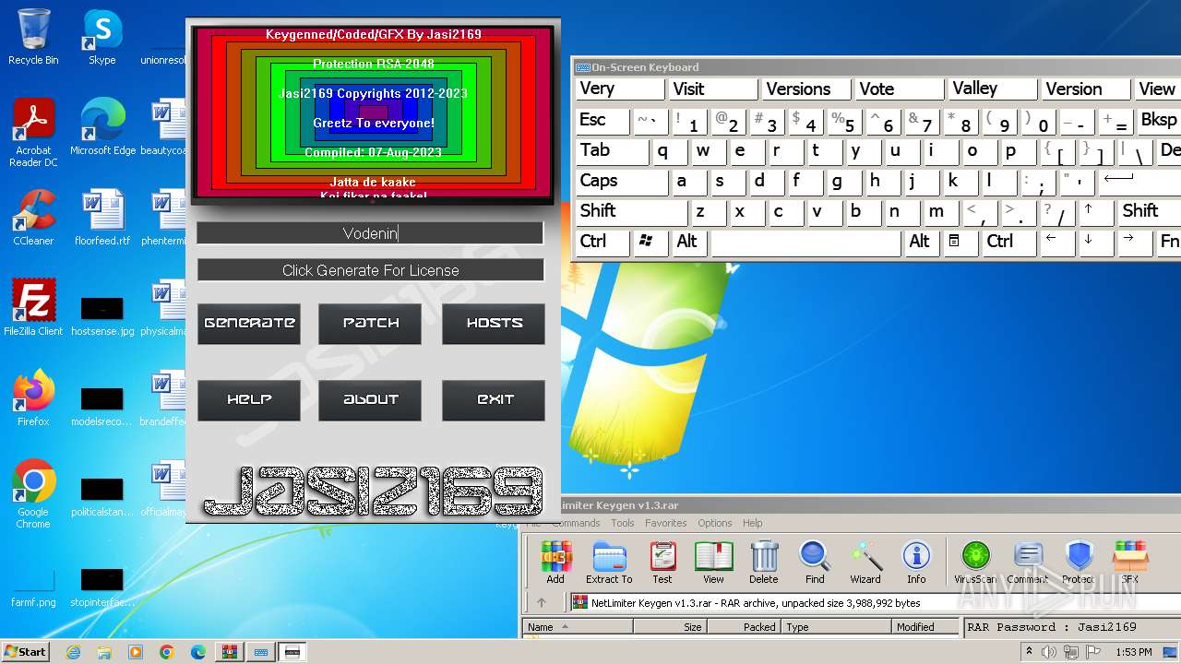Open About in the keygen window
Image resolution: width=1181 pixels, height=664 pixels.
(370, 400)
